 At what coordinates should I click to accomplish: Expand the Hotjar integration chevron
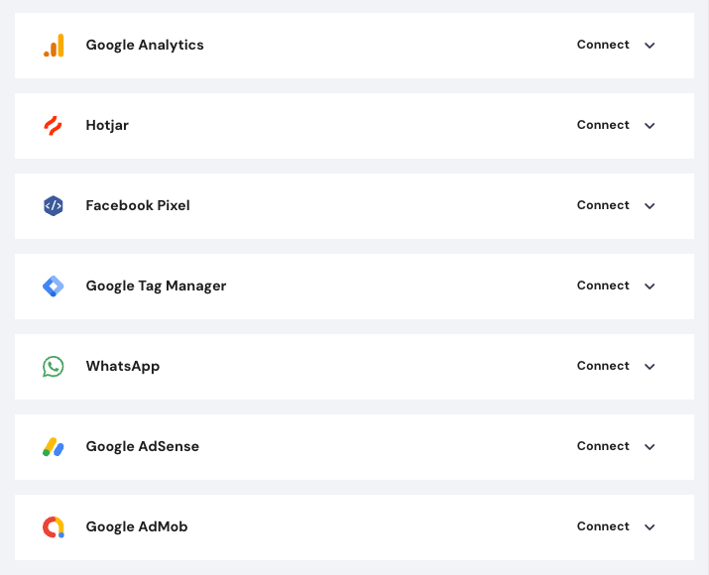(650, 126)
